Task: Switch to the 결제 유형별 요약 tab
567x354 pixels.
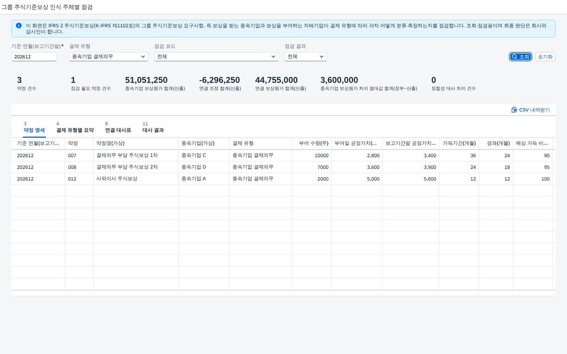Action: click(75, 130)
